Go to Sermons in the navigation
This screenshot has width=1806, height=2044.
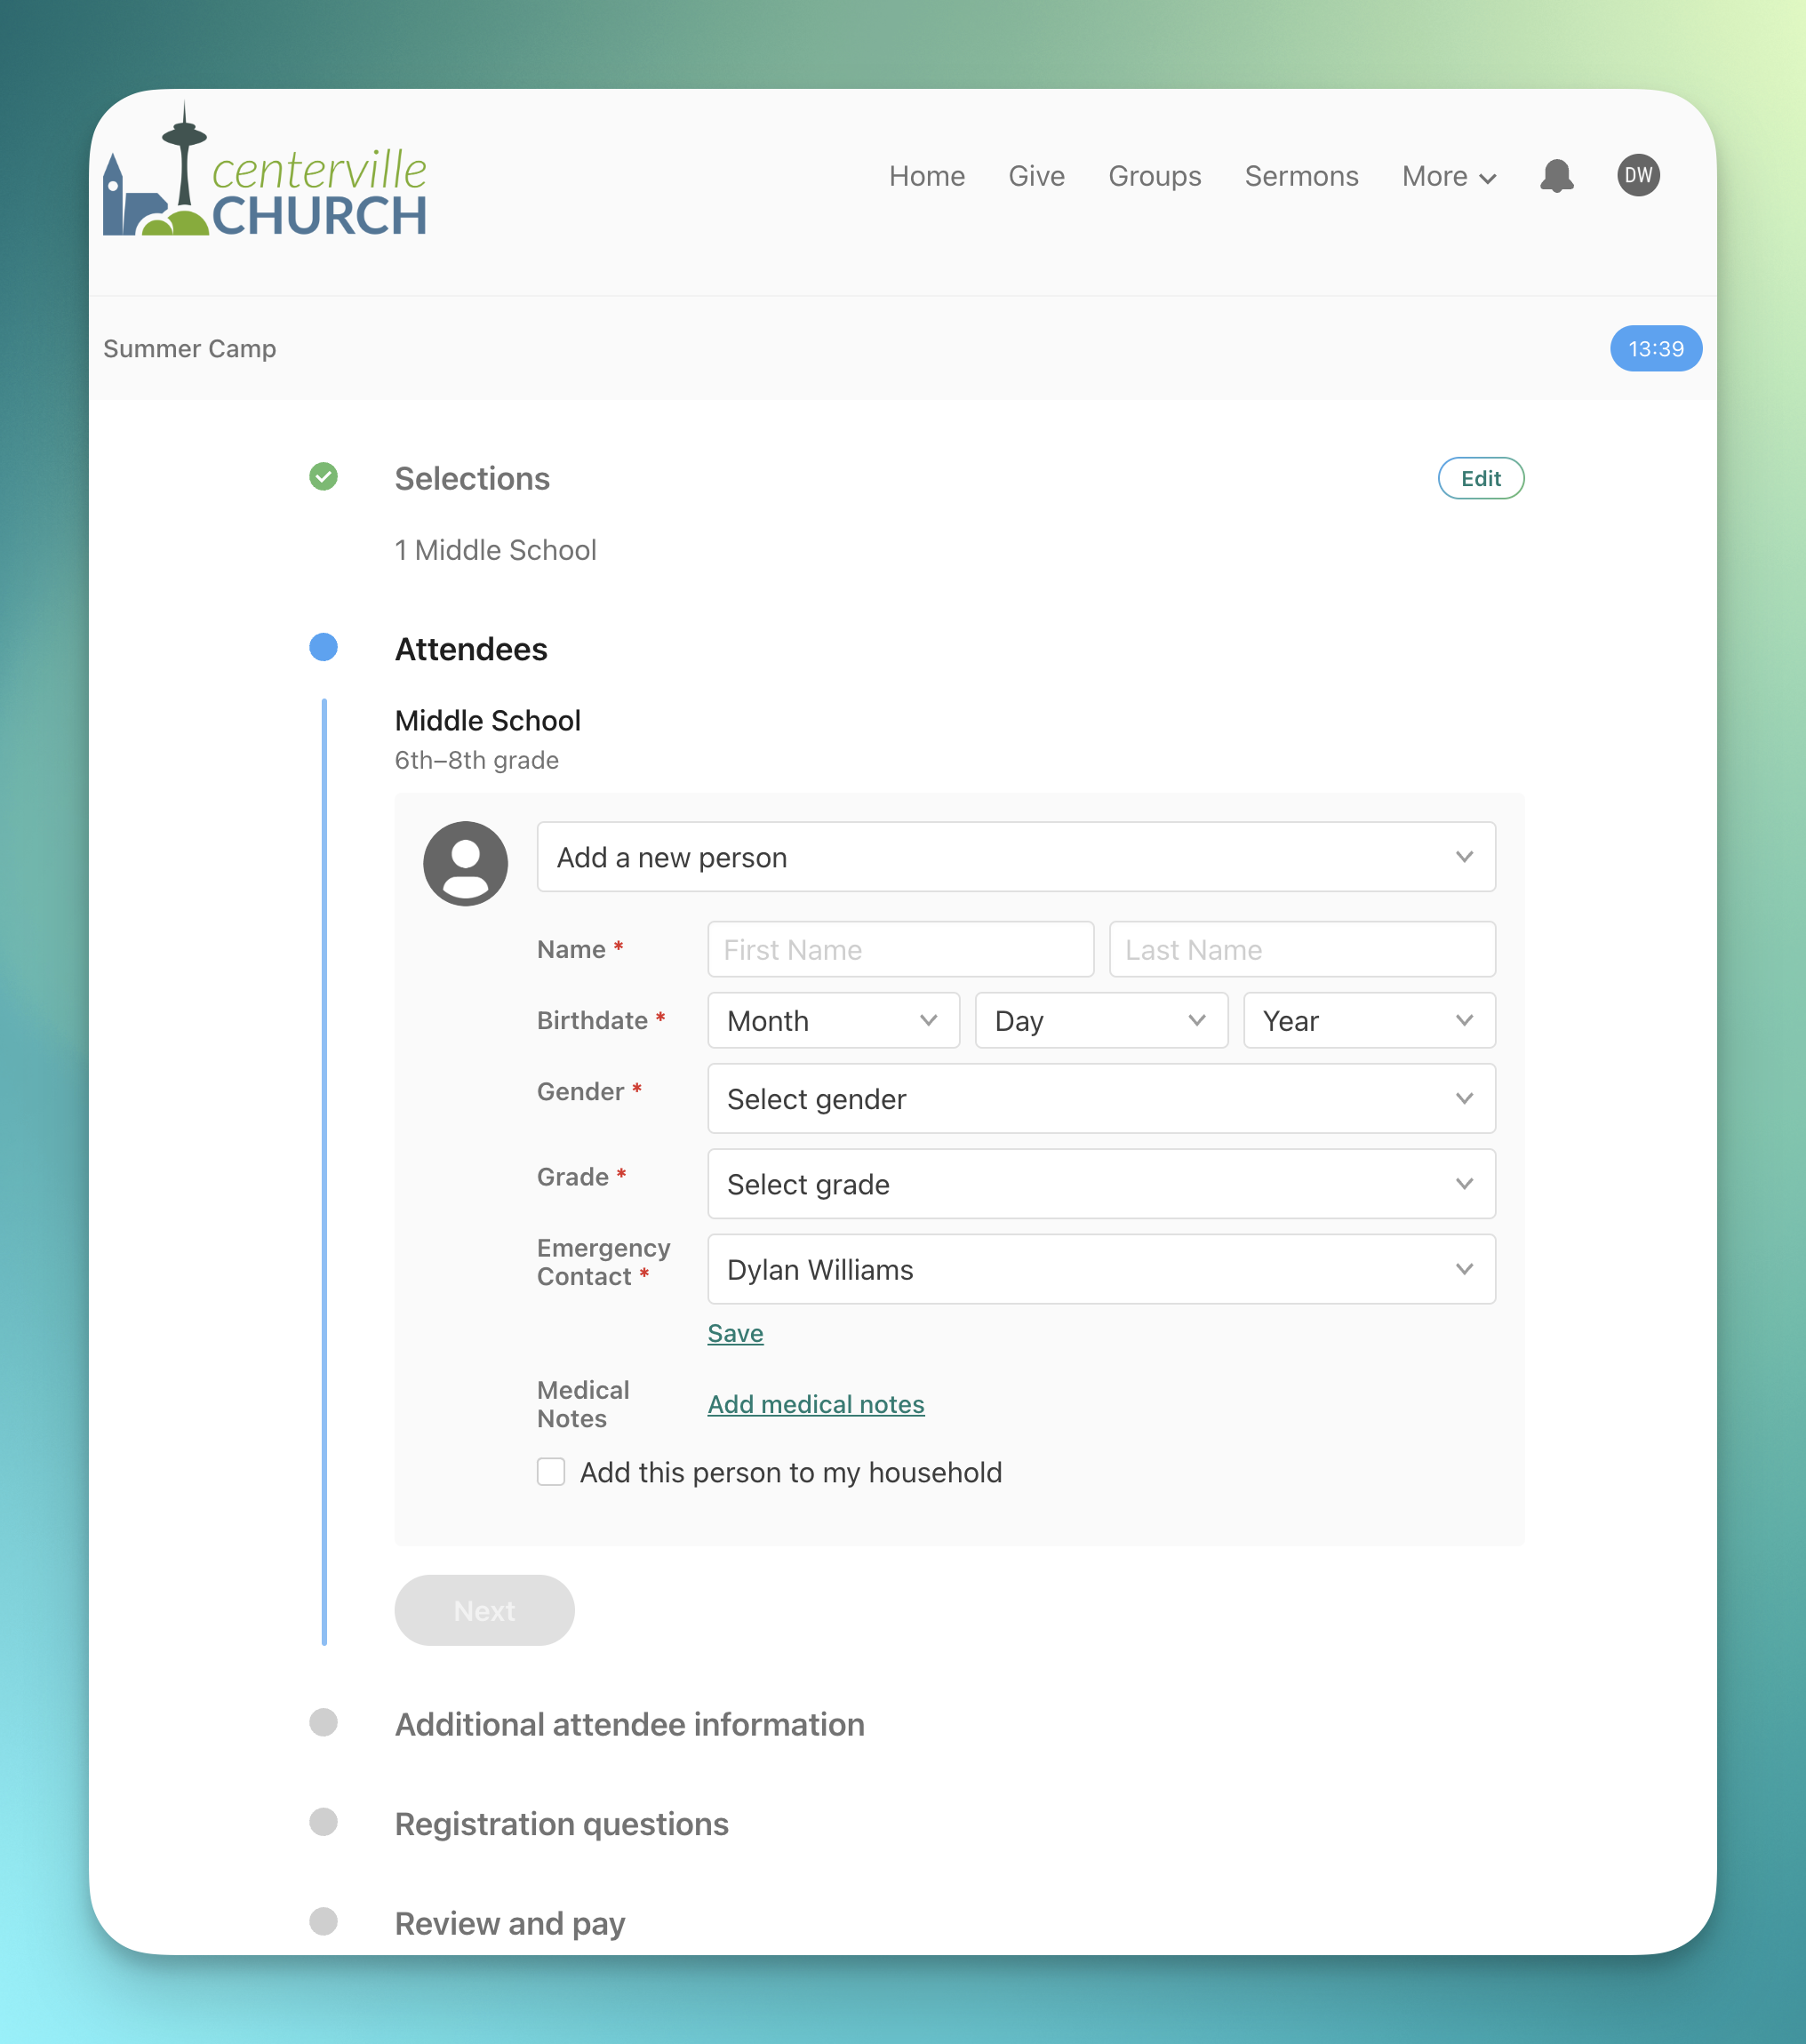pos(1301,177)
